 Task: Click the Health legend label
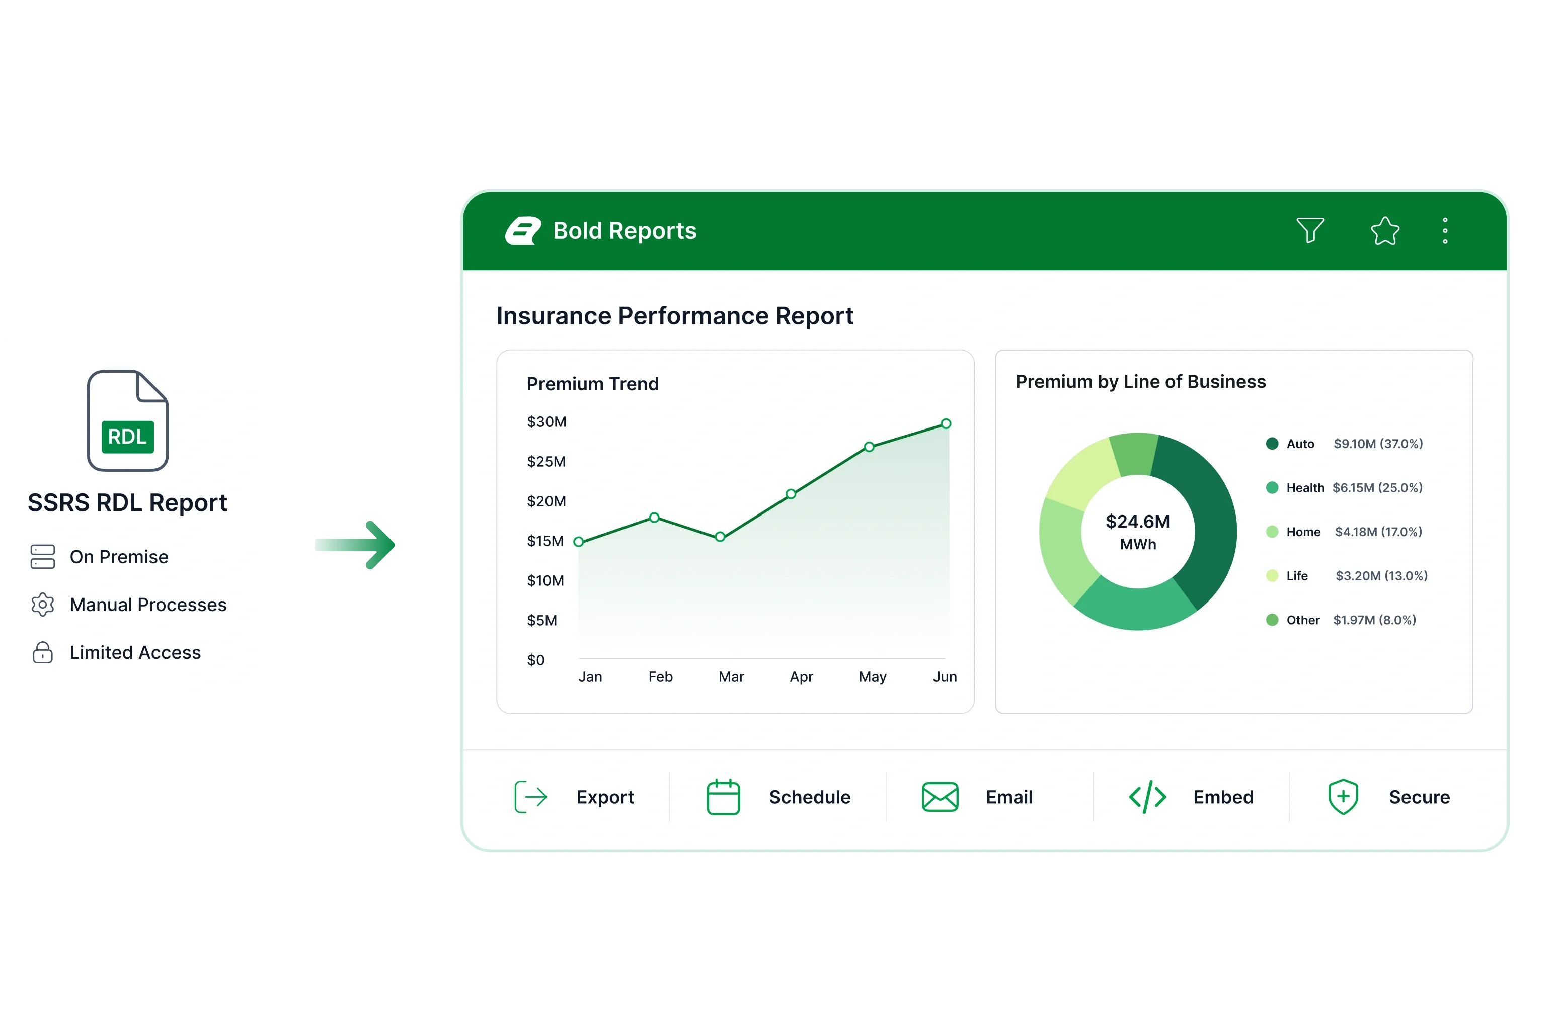pyautogui.click(x=1305, y=487)
